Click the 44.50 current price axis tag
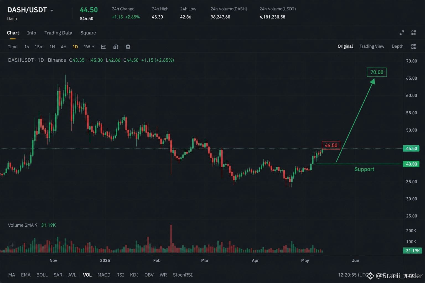Image resolution: width=425 pixels, height=283 pixels. [x=411, y=148]
